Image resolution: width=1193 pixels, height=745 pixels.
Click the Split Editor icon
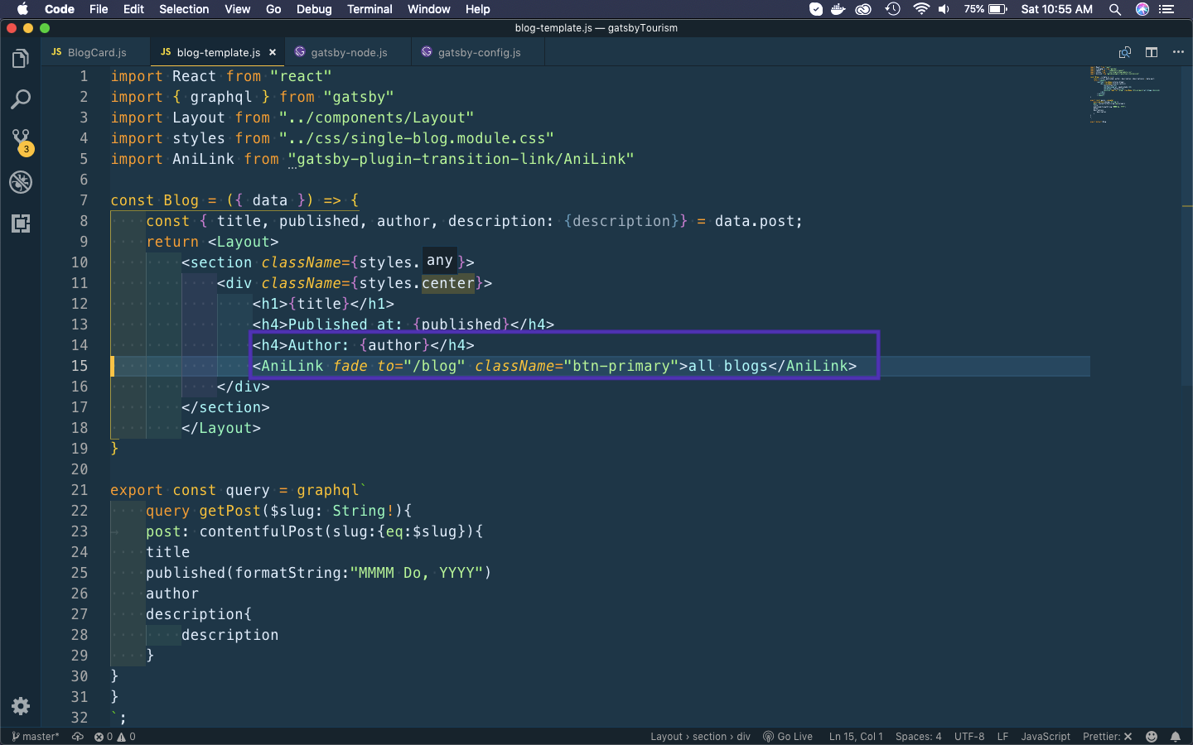[x=1152, y=52]
